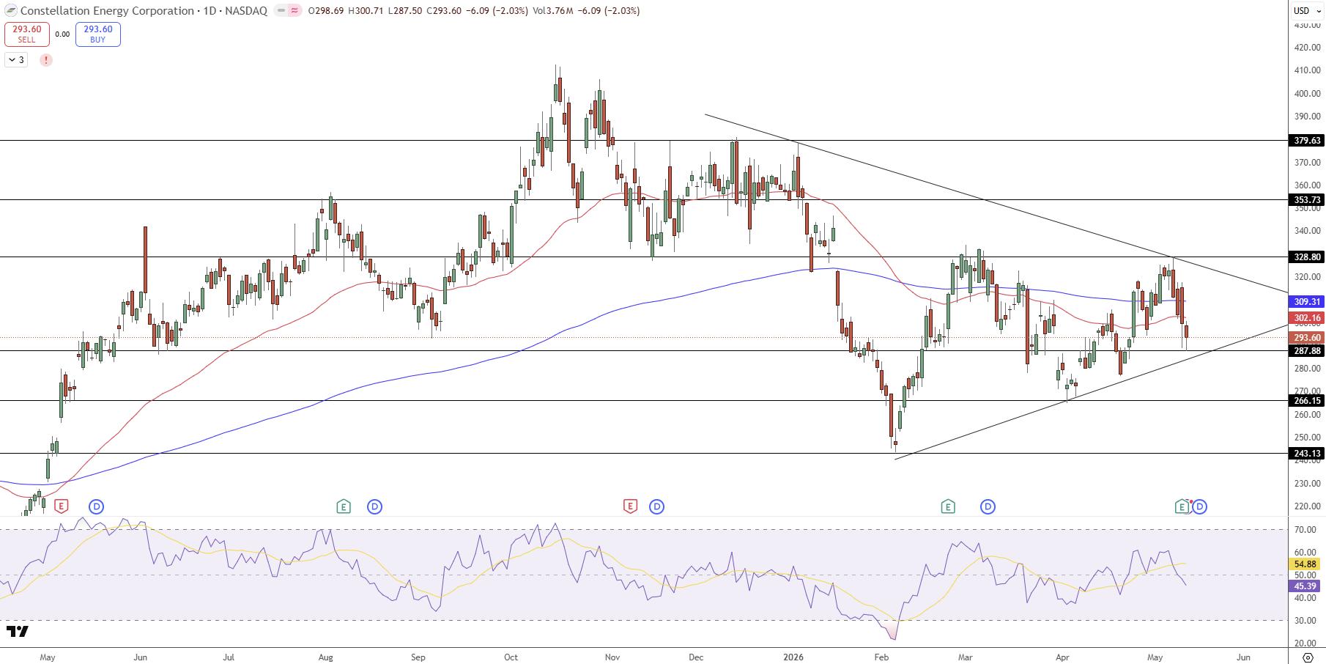This screenshot has height=664, width=1326.
Task: Click the 266.15 price label
Action: 1306,401
